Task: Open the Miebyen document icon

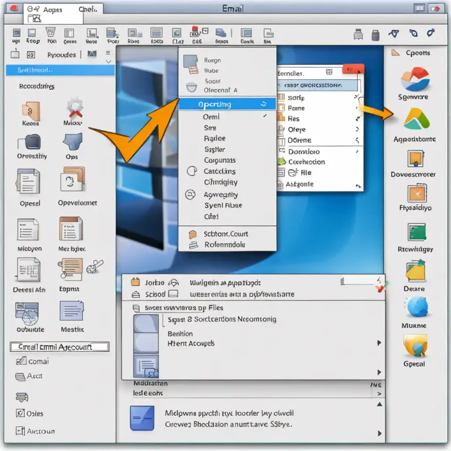Action: click(x=28, y=229)
